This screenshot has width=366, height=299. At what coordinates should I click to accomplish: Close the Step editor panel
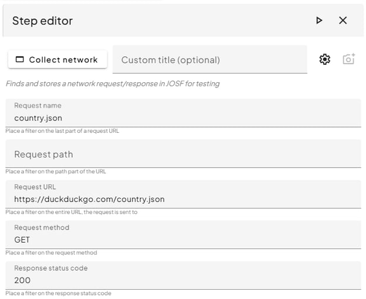pyautogui.click(x=343, y=21)
